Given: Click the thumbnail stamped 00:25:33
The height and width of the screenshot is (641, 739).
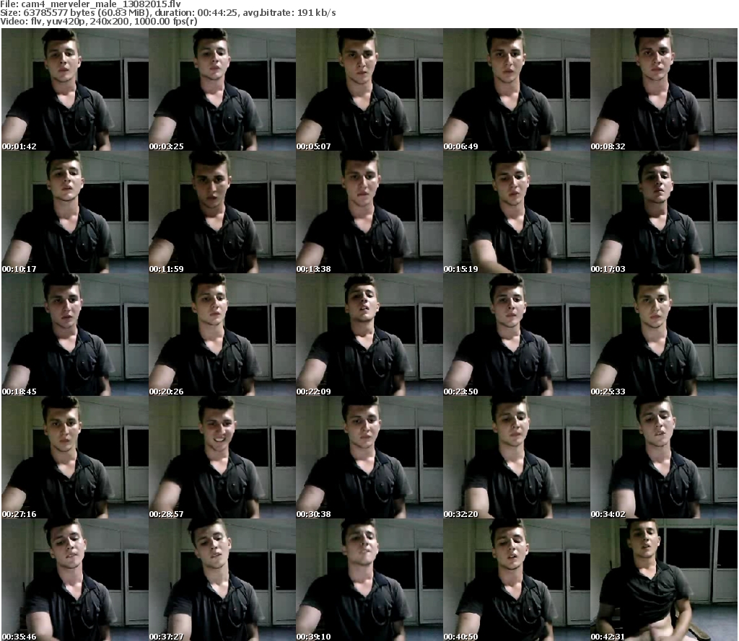Looking at the screenshot, I should coord(664,335).
